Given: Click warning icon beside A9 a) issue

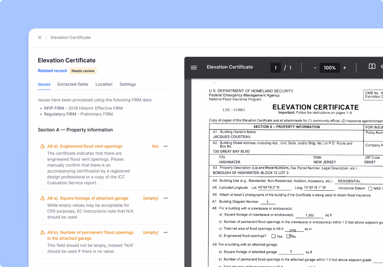Looking at the screenshot, I should coord(42,198).
